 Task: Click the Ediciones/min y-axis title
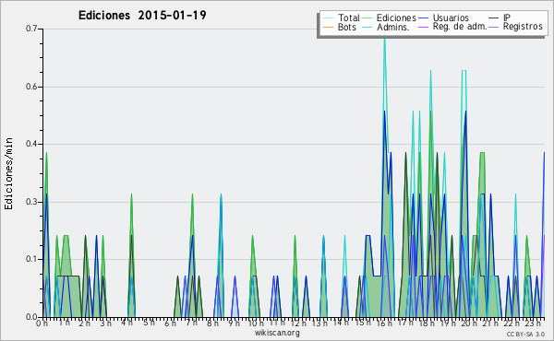click(x=8, y=173)
